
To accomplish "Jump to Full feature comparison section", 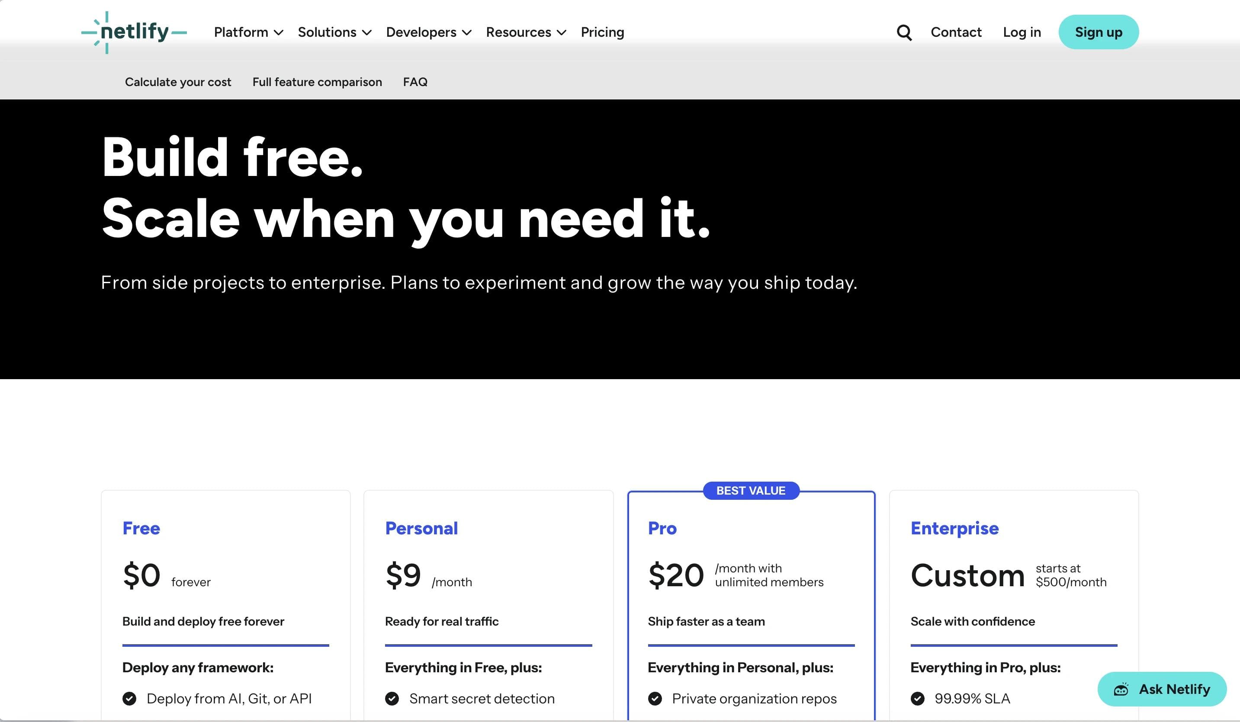I will click(x=317, y=82).
